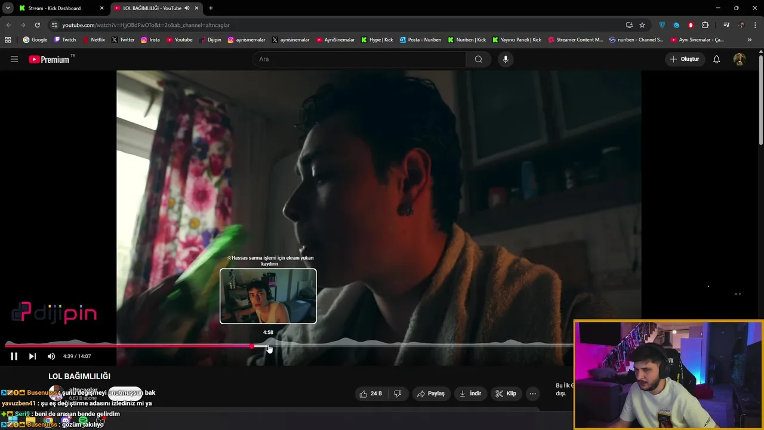Open the browser extensions puzzle icon

coord(706,25)
